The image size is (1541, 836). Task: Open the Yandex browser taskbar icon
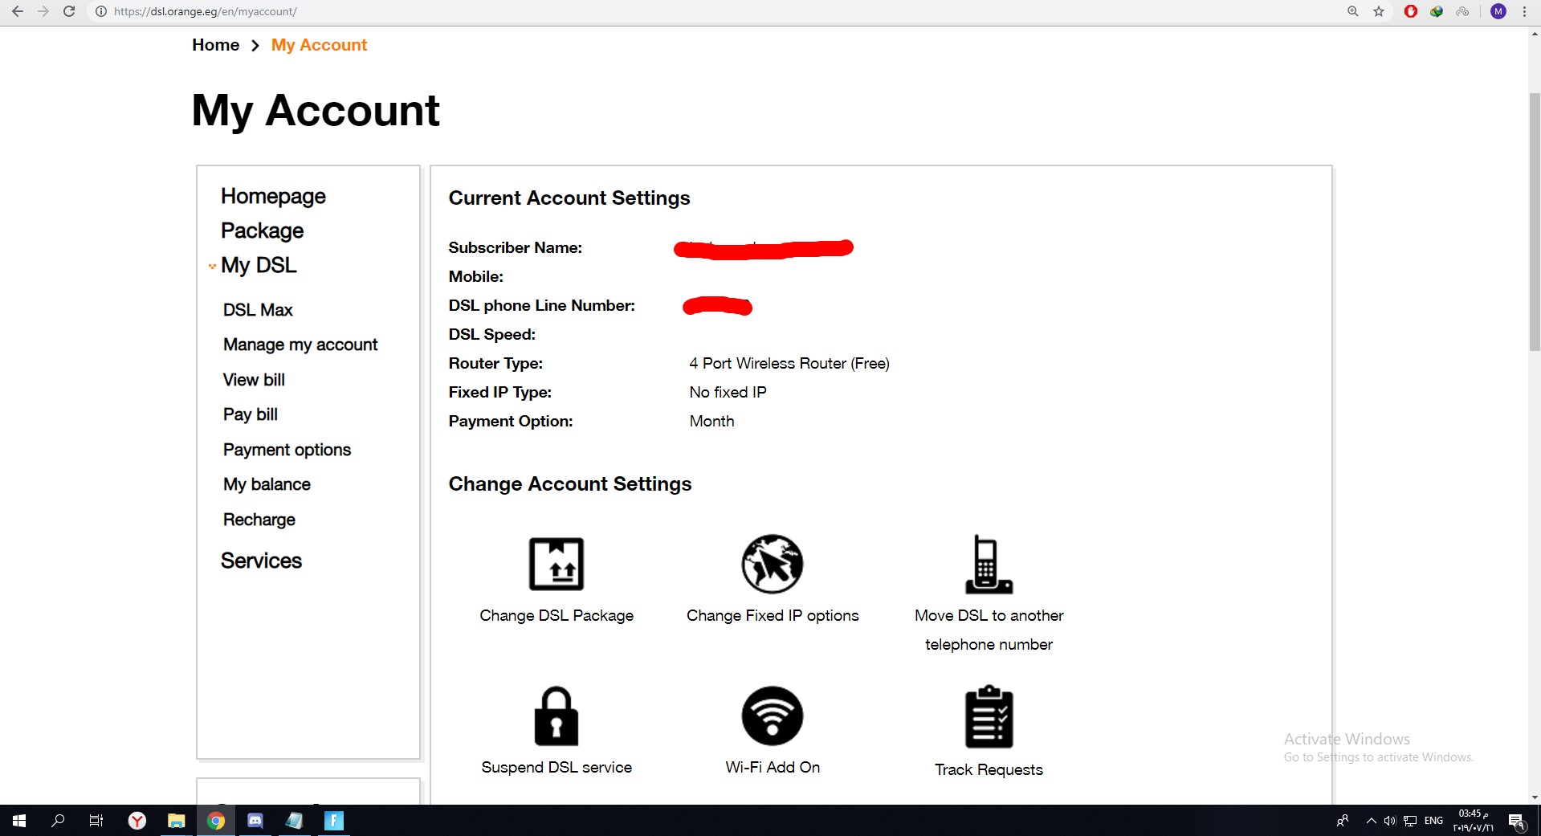[137, 820]
